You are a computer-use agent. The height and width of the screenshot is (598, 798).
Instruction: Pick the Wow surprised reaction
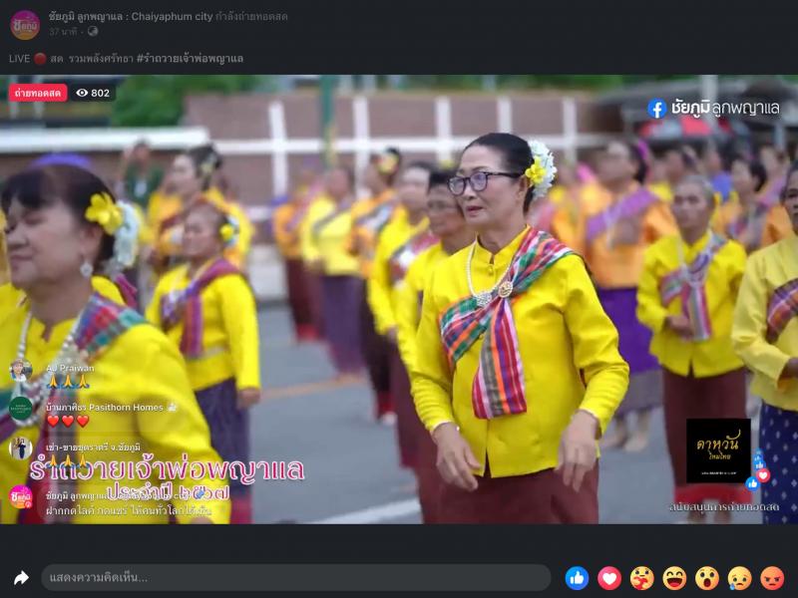707,578
